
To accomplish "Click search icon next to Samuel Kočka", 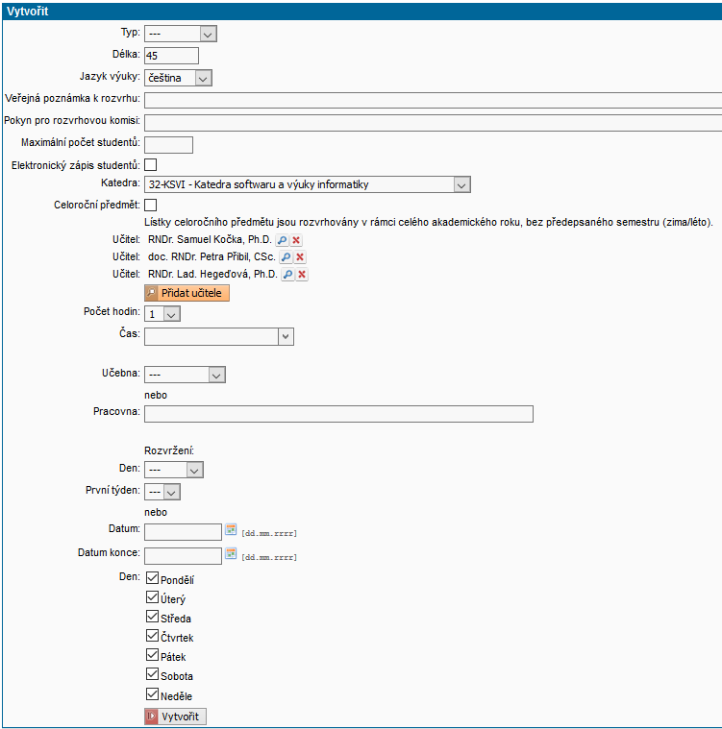I will coord(282,239).
